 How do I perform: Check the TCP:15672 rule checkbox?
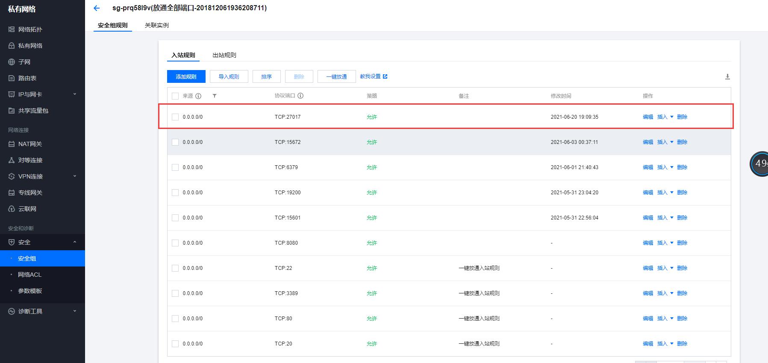pyautogui.click(x=175, y=142)
